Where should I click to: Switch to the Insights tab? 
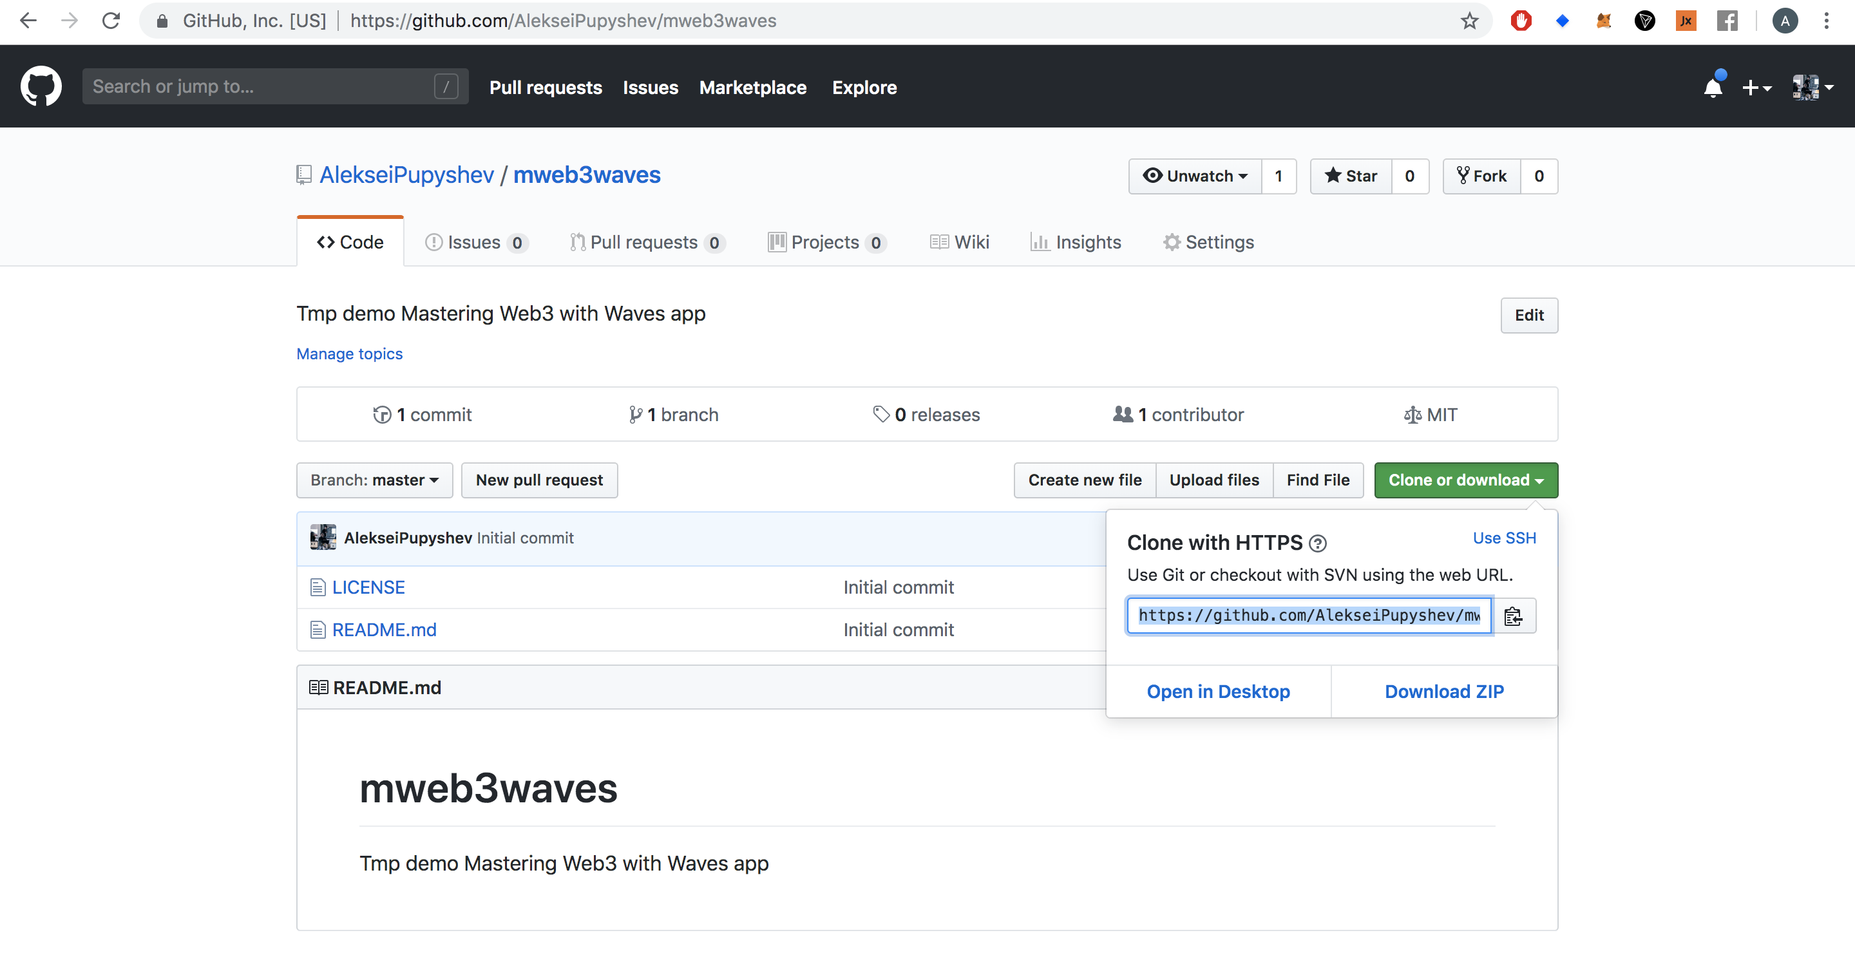tap(1076, 243)
